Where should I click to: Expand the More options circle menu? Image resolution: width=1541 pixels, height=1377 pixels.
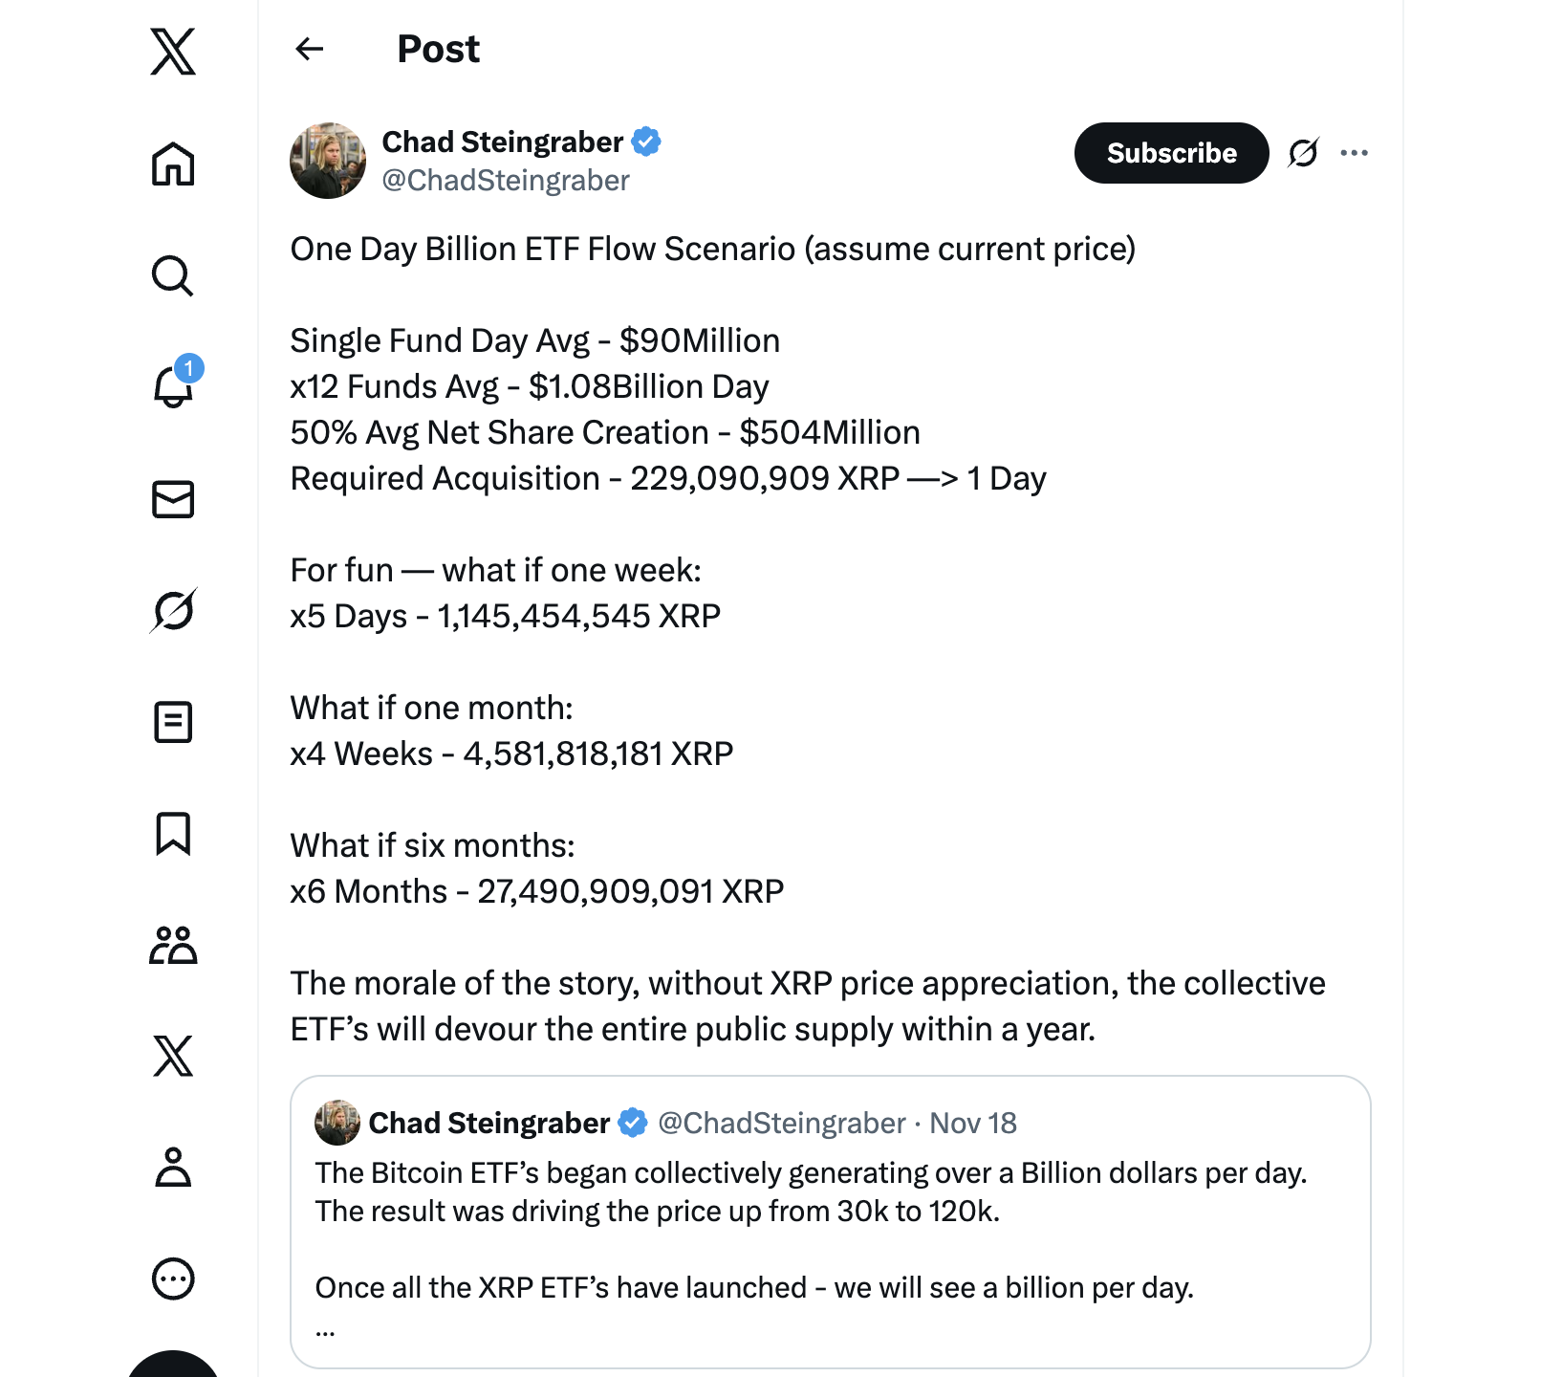[x=173, y=1279]
